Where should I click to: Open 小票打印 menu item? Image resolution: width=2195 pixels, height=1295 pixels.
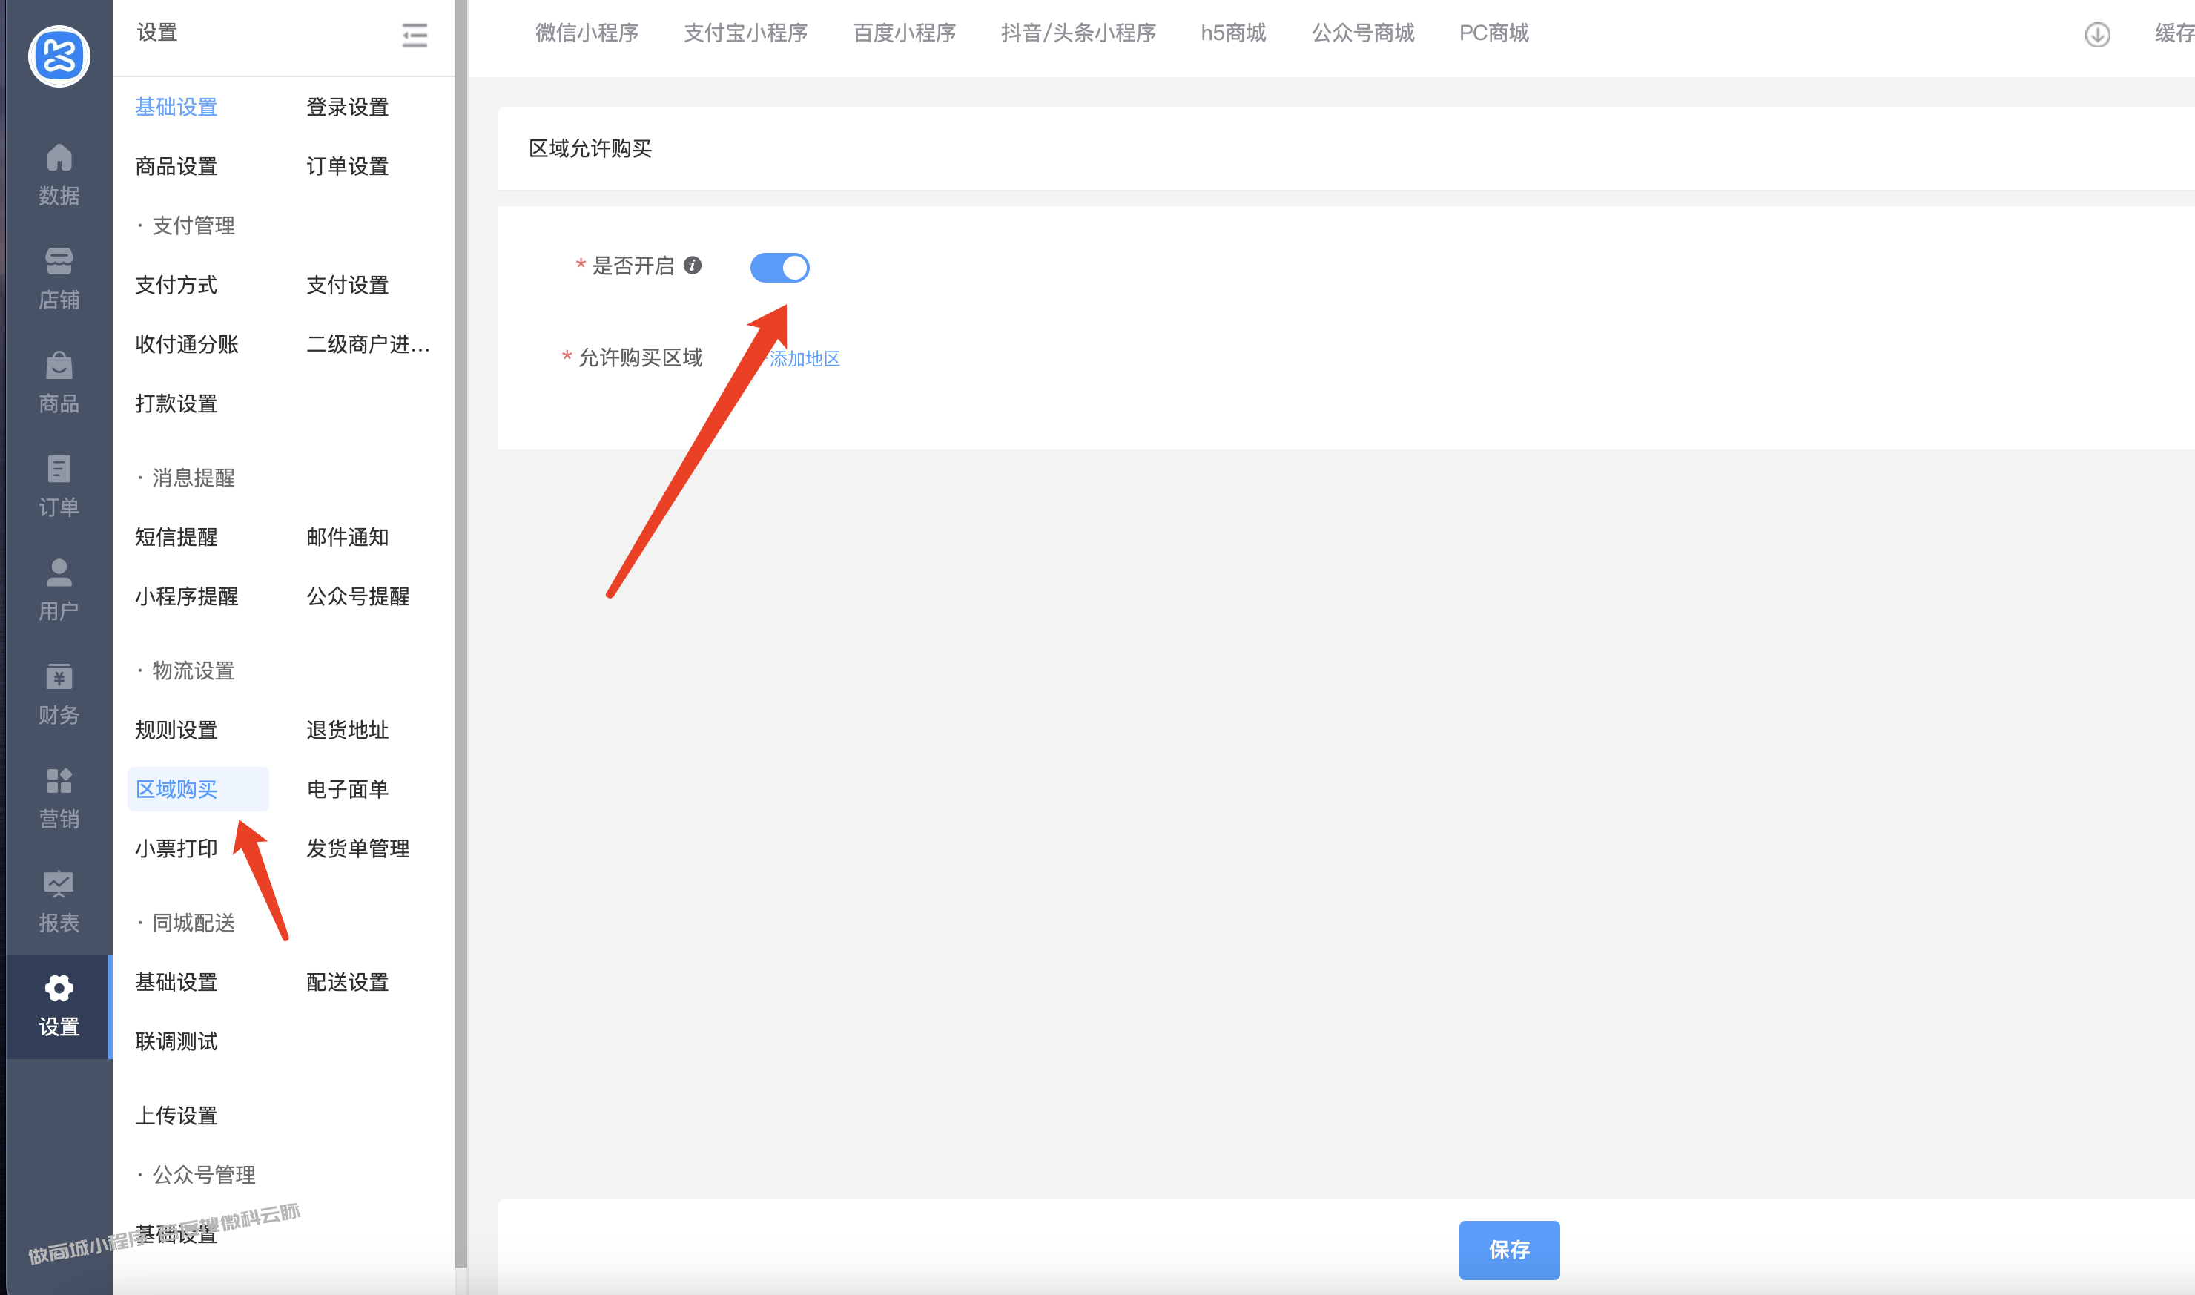(176, 849)
